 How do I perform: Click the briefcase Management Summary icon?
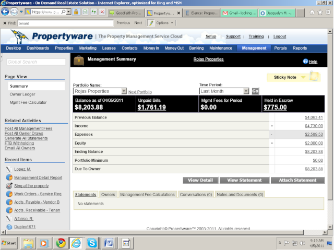click(79, 61)
